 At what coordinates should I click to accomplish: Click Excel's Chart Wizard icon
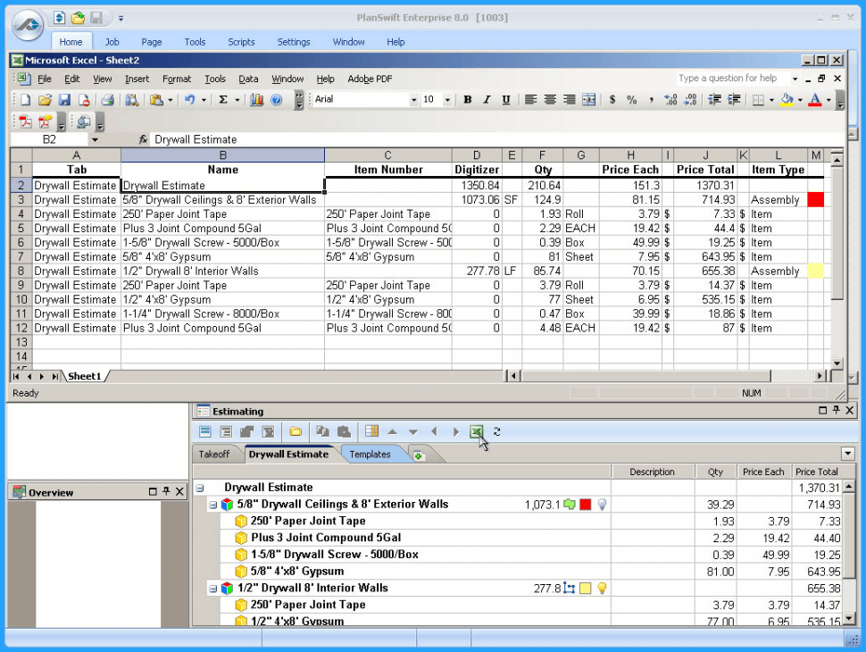click(x=257, y=99)
